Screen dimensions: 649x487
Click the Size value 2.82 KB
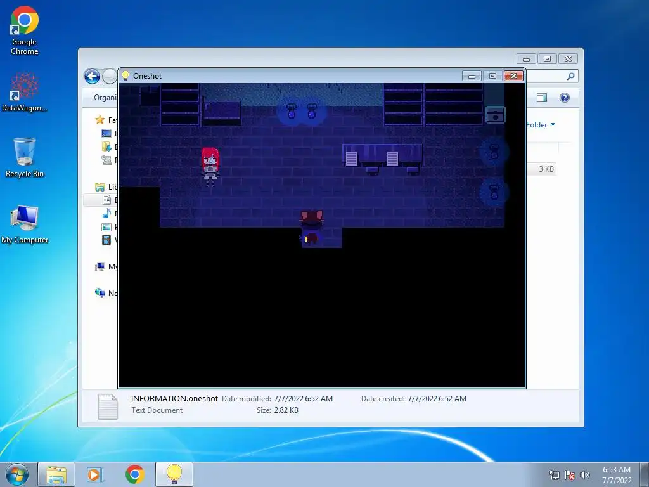click(x=286, y=410)
